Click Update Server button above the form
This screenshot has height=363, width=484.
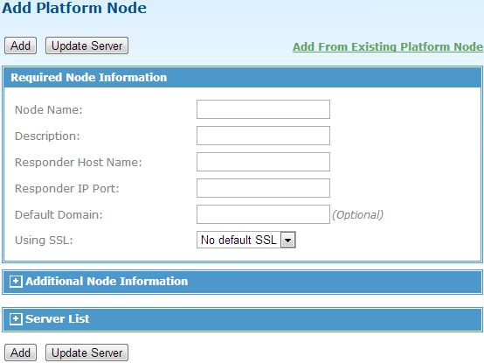(86, 45)
